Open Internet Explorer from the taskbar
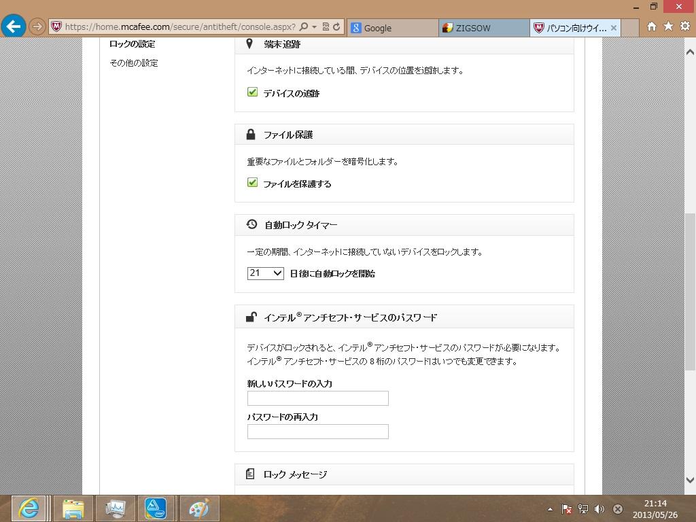Image resolution: width=696 pixels, height=522 pixels. click(x=28, y=508)
